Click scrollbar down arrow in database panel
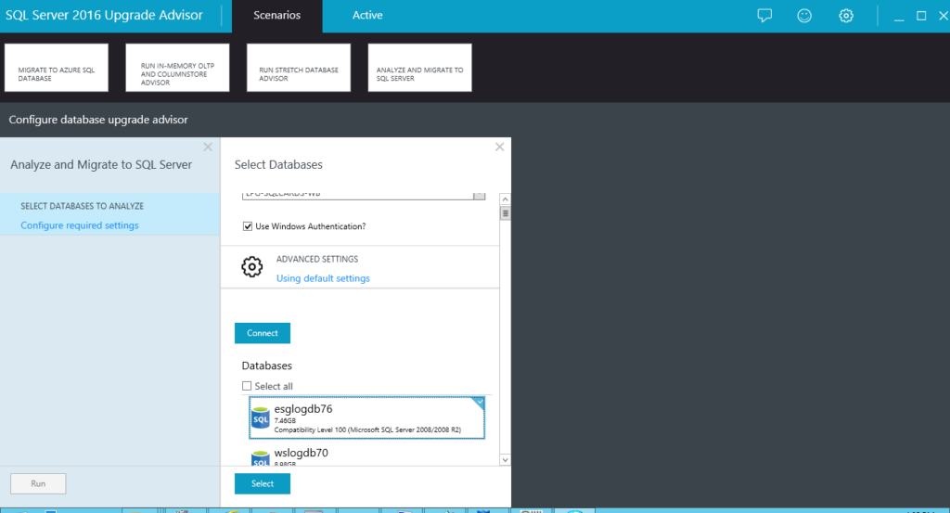The width and height of the screenshot is (950, 513). point(505,460)
